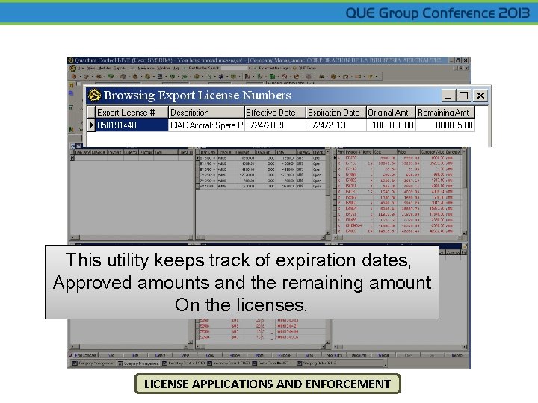Close the Browsing Export License Numbers window

click(x=480, y=96)
